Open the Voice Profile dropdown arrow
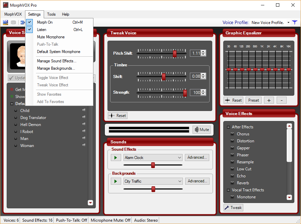 288,22
